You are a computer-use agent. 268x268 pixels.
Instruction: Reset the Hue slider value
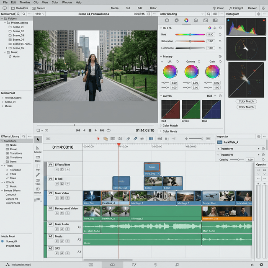pos(220,34)
